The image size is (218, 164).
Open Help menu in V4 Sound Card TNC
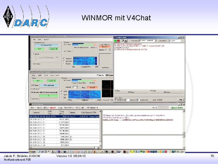click(34, 75)
